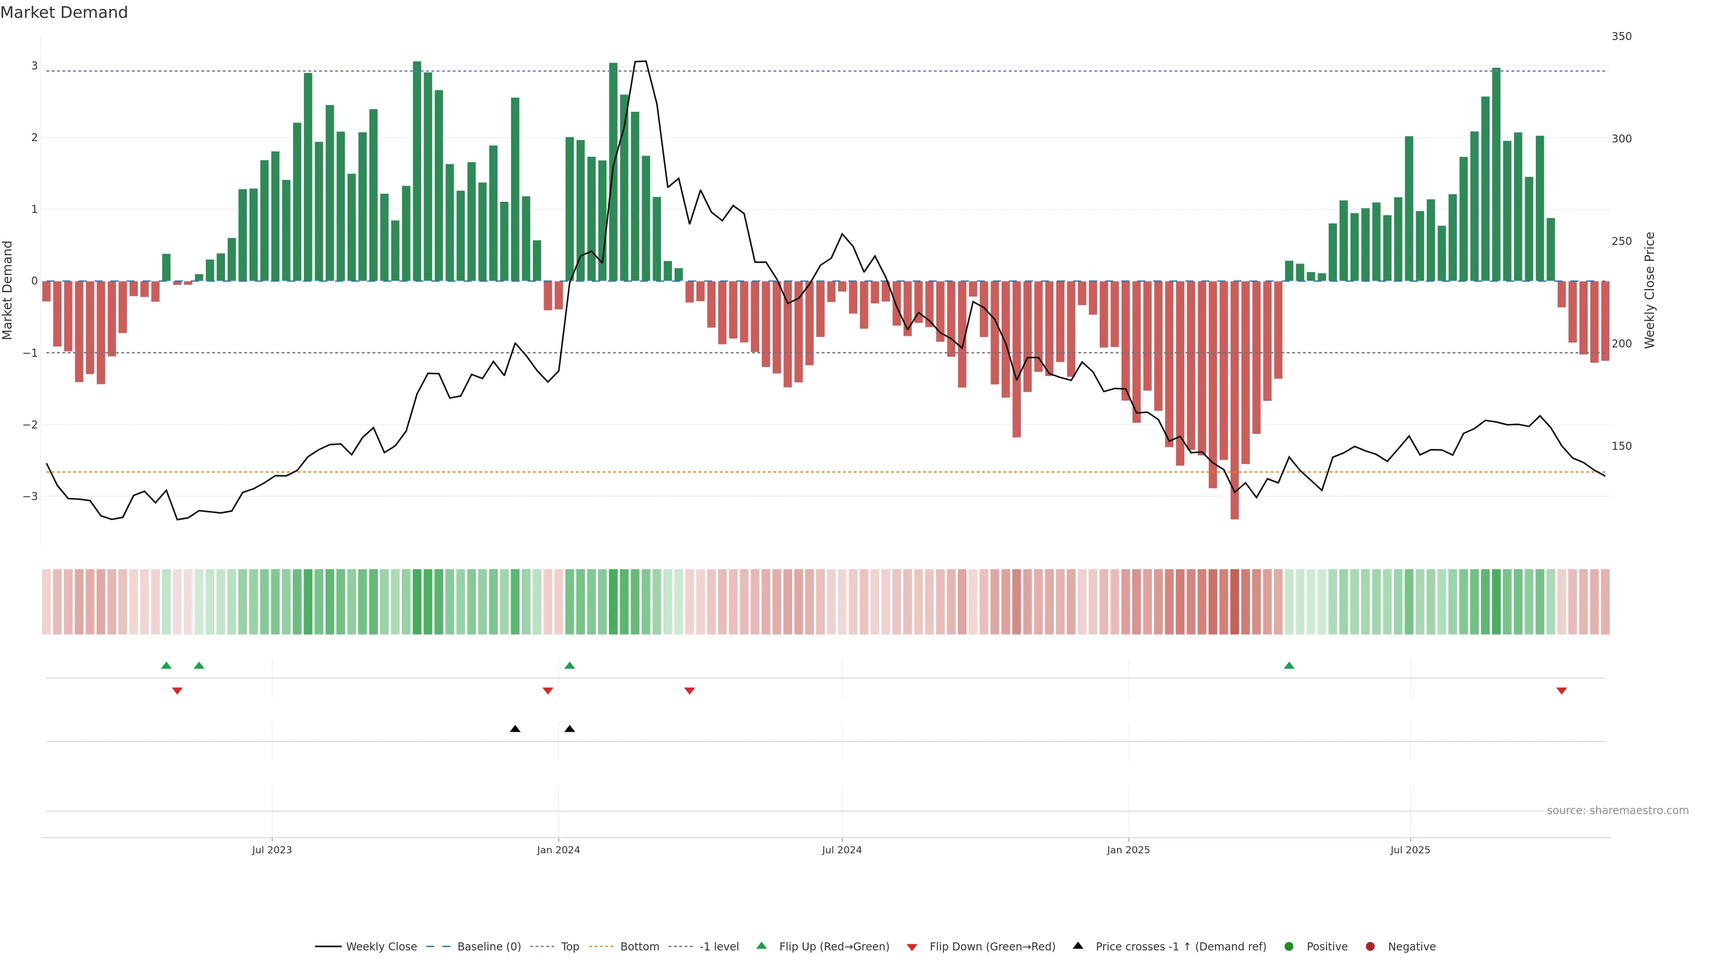
Task: Click the green flip-up marker in mid-2025
Action: [x=1289, y=665]
